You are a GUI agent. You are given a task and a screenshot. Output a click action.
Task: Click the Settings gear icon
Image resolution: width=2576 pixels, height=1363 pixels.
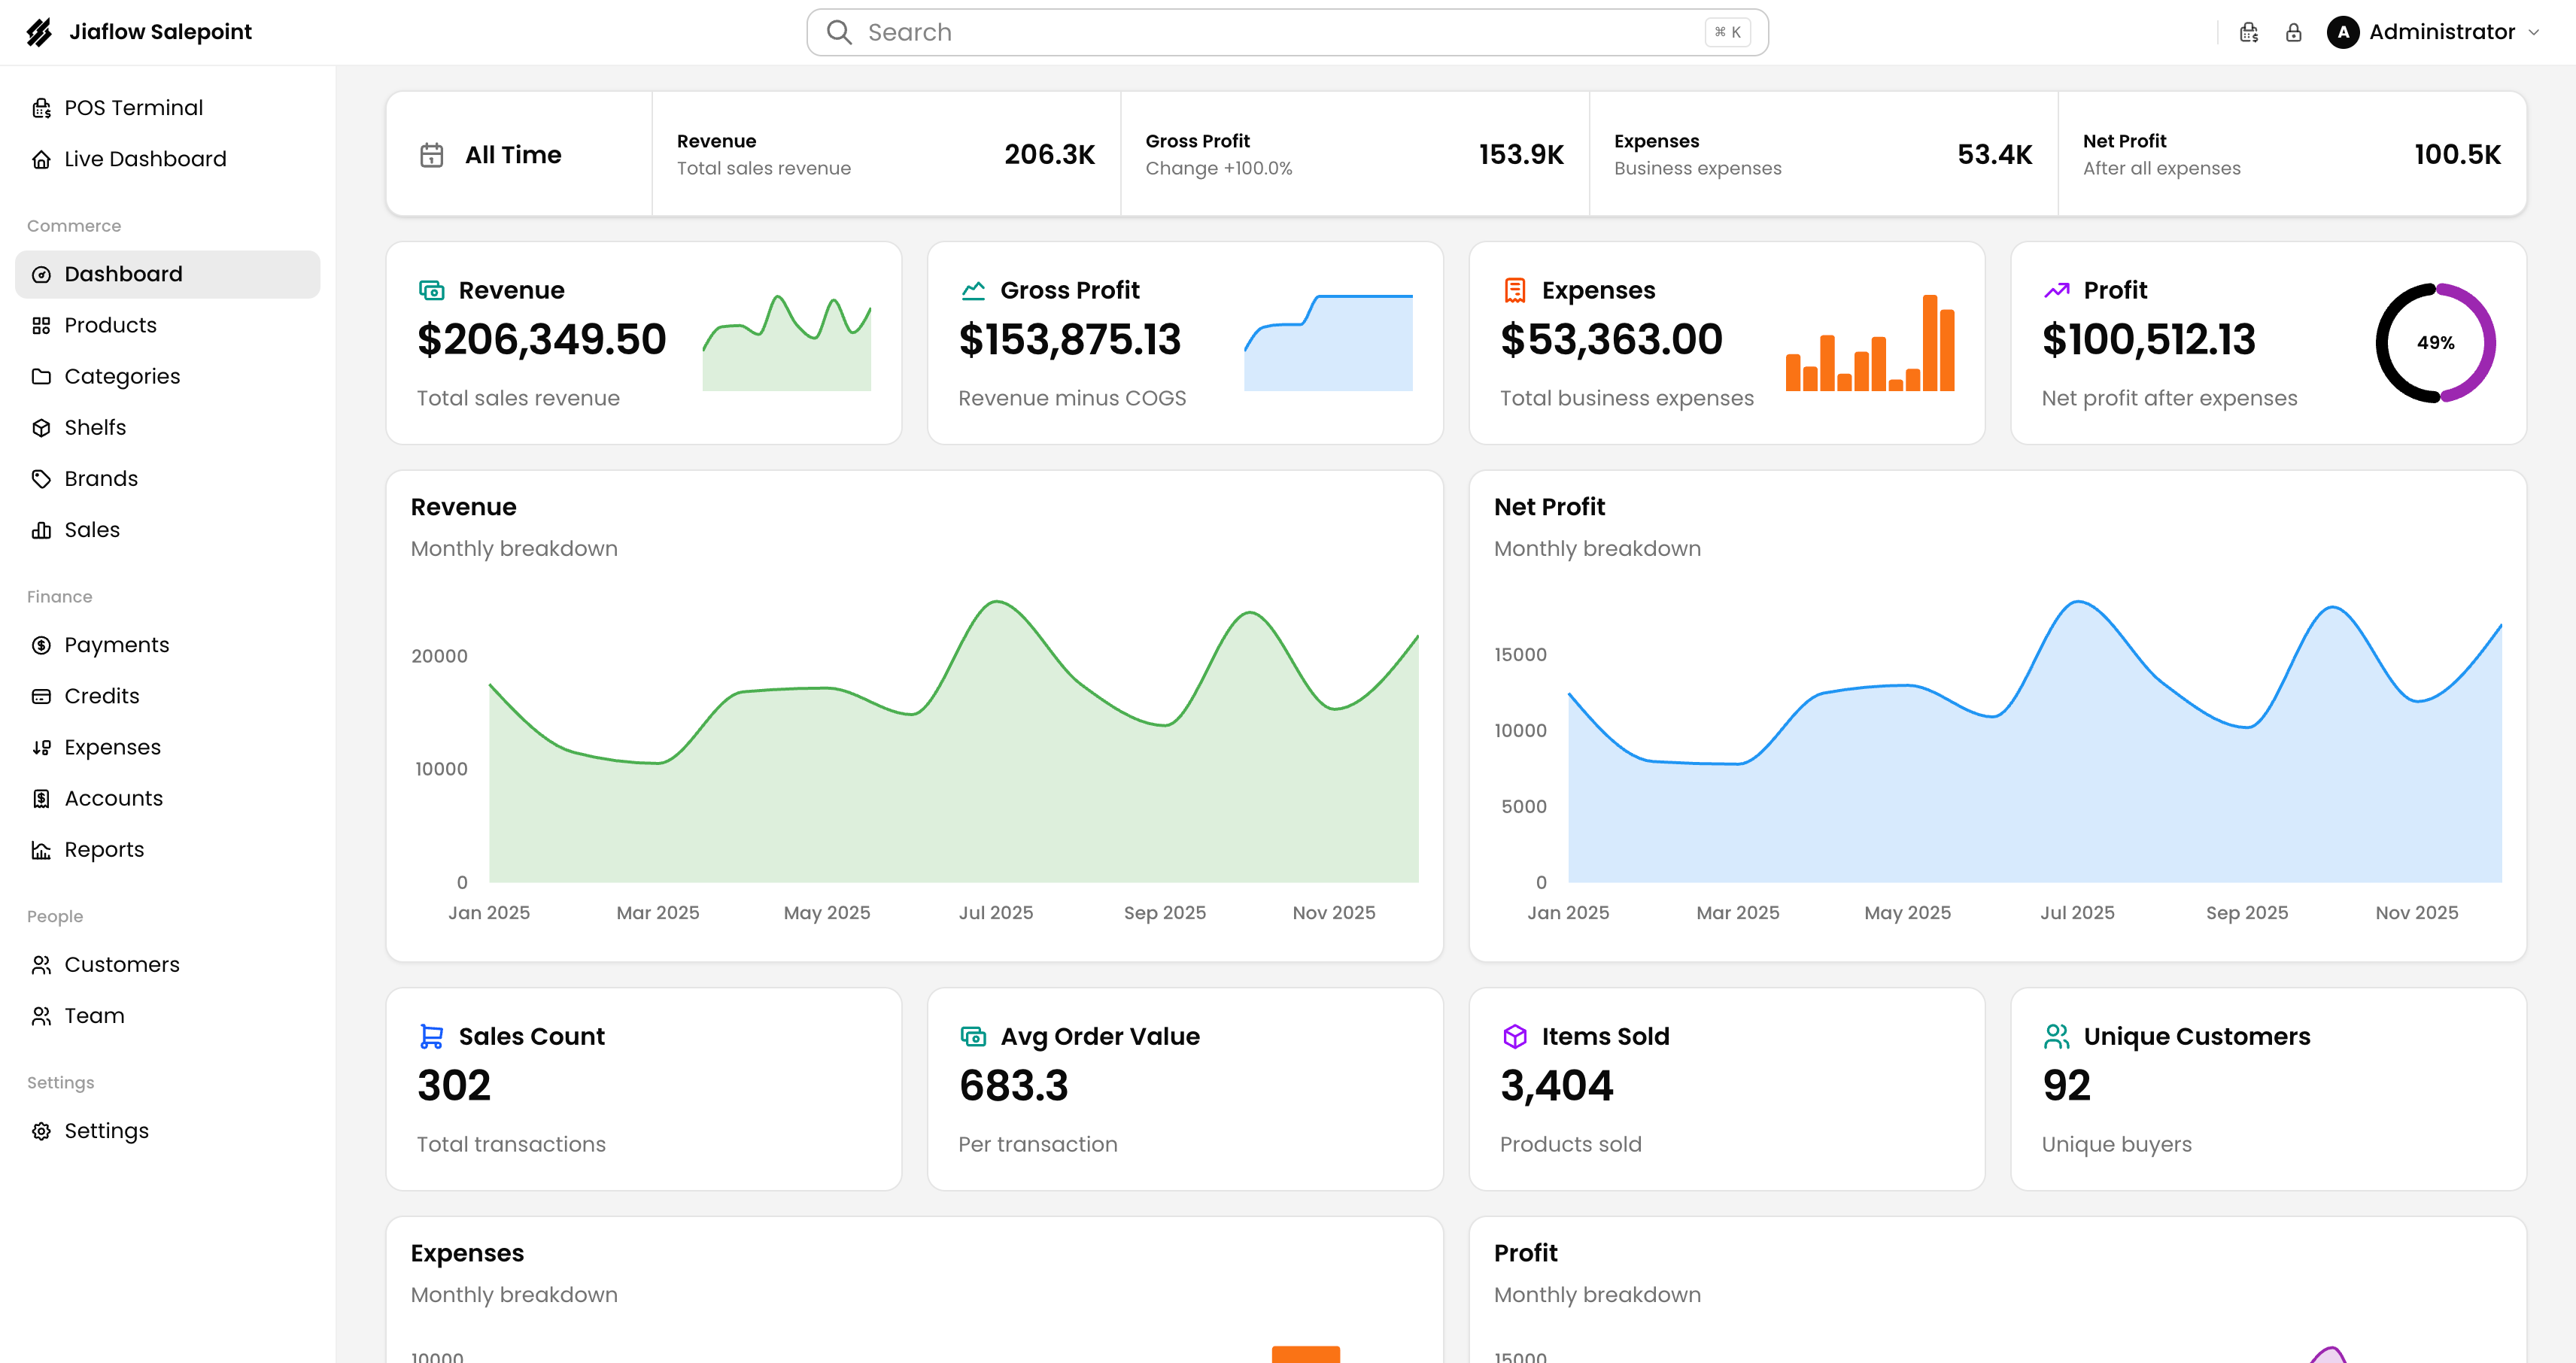pyautogui.click(x=41, y=1131)
